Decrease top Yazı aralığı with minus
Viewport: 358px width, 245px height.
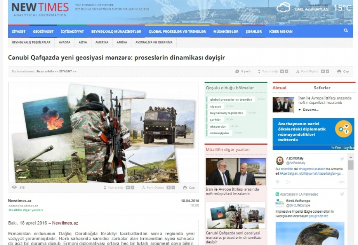pyautogui.click(x=287, y=72)
